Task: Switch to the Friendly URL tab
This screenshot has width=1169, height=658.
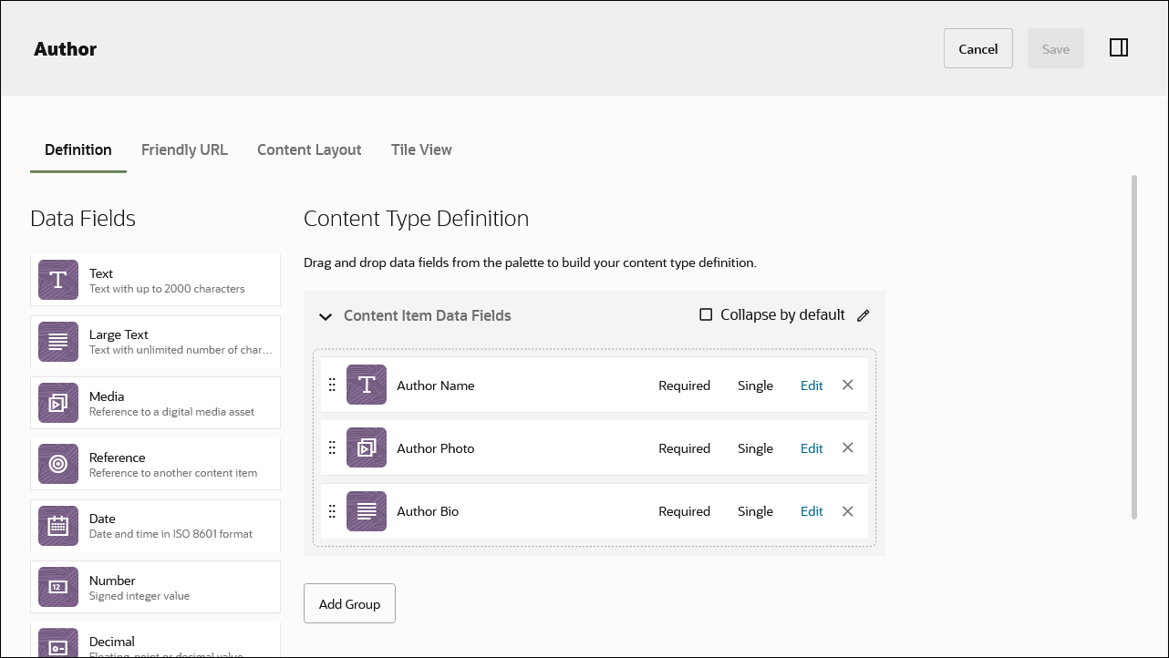Action: click(184, 149)
